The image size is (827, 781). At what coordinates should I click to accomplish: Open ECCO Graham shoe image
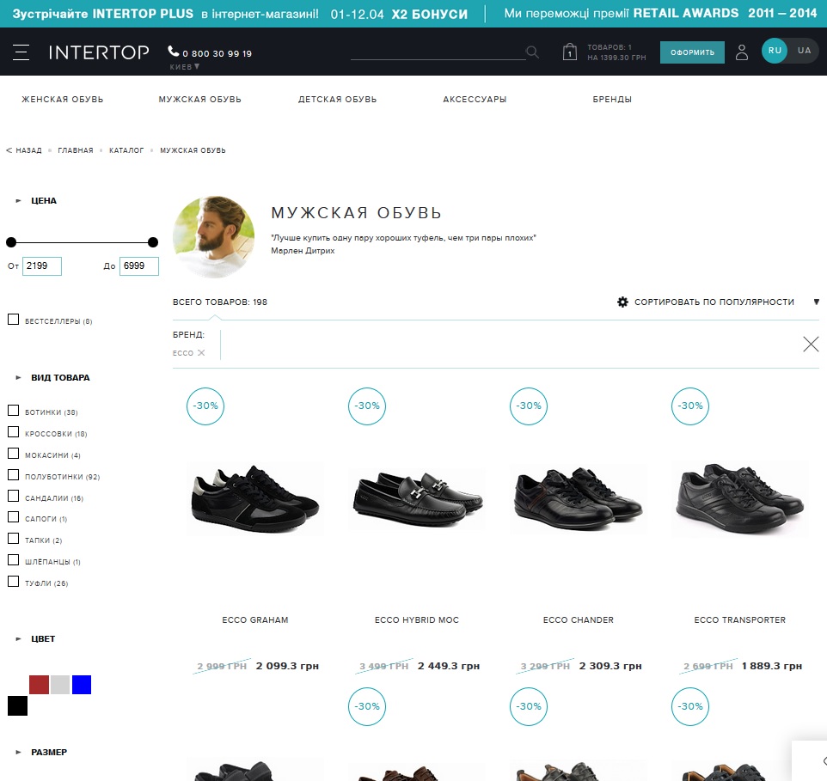pos(255,498)
